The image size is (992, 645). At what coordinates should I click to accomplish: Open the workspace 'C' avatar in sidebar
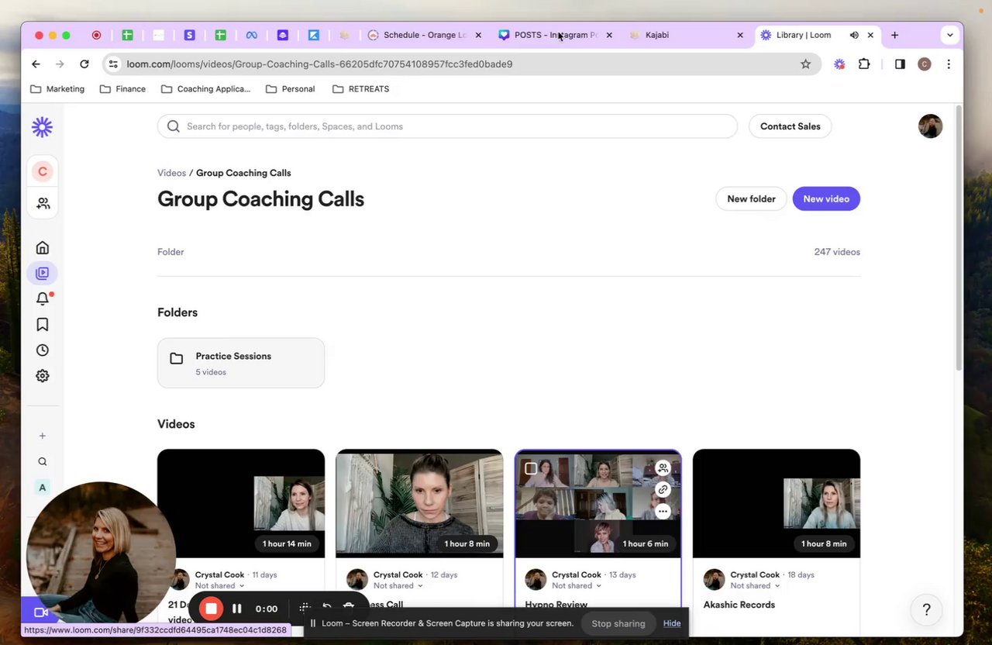click(x=43, y=171)
